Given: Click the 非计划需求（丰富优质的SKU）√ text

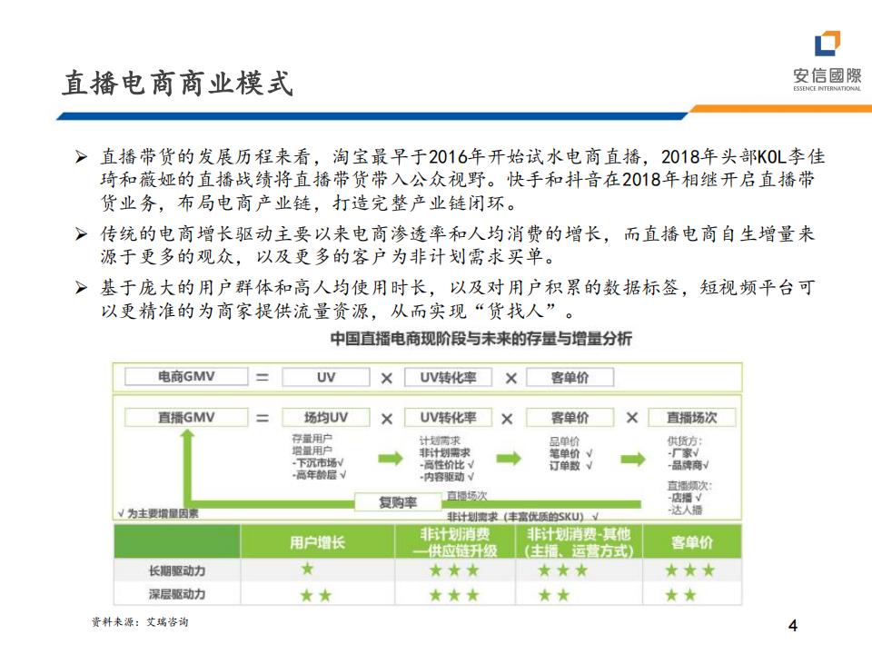Looking at the screenshot, I should click(523, 517).
